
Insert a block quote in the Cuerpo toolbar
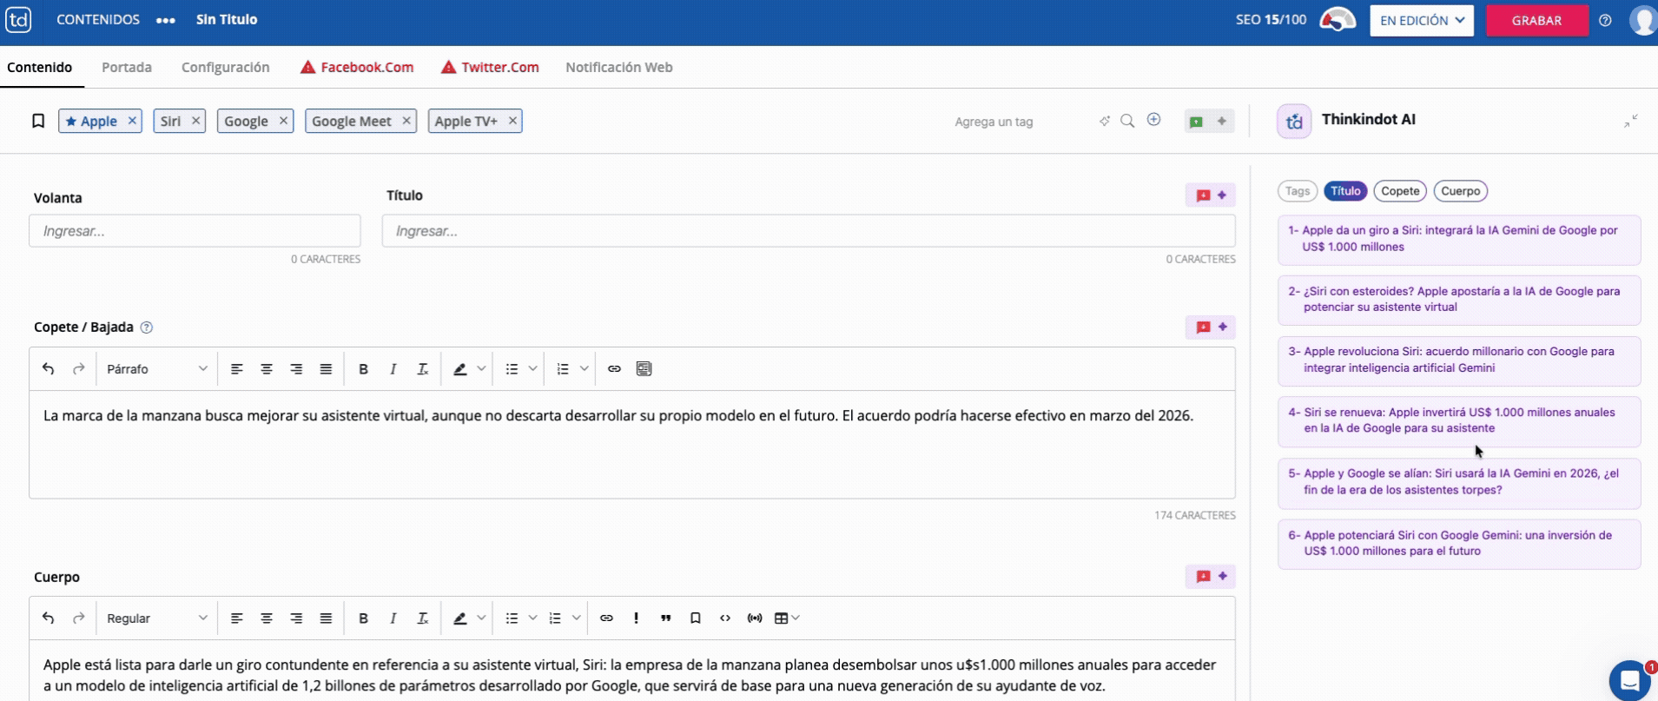tap(666, 618)
